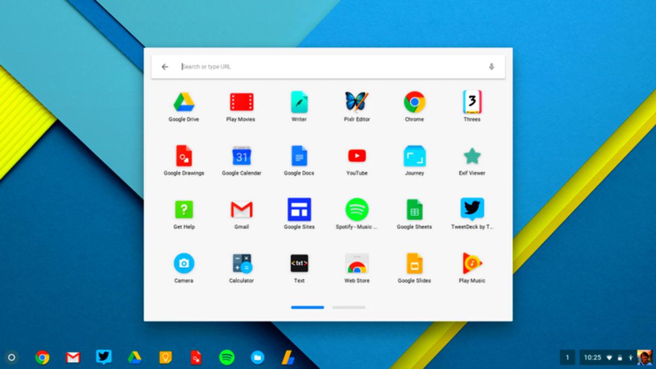Expand the status tray at the clock
This screenshot has width=656, height=369.
click(593, 358)
